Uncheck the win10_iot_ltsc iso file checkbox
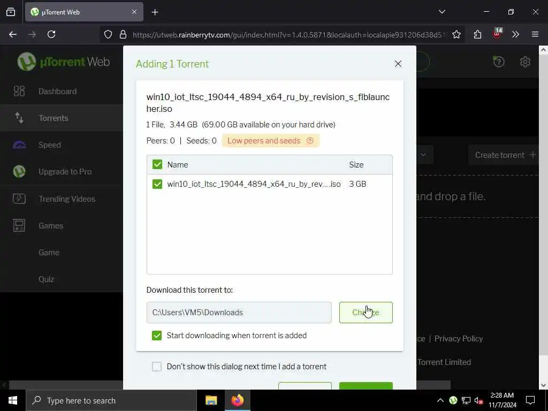 (157, 184)
